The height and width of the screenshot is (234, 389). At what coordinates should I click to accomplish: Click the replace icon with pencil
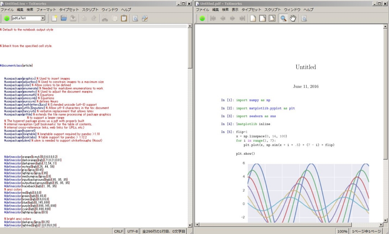tap(145, 18)
